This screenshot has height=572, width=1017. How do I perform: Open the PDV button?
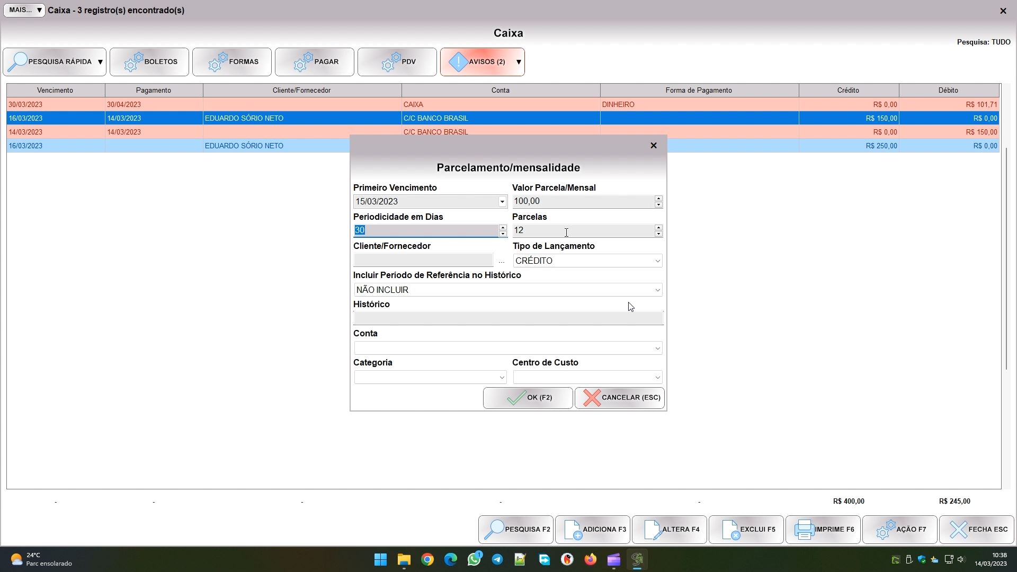[397, 62]
